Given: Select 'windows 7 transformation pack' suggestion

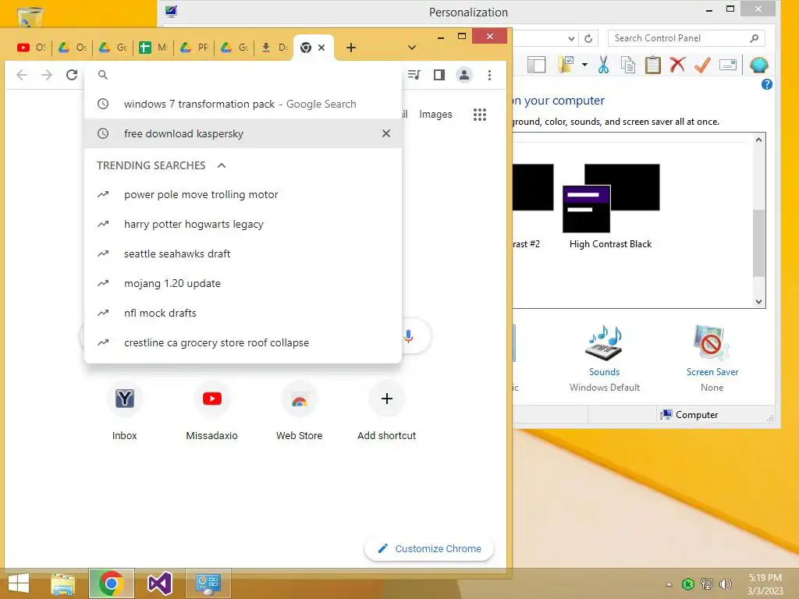Looking at the screenshot, I should pyautogui.click(x=243, y=104).
